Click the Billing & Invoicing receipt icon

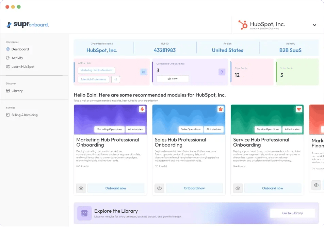click(8, 115)
